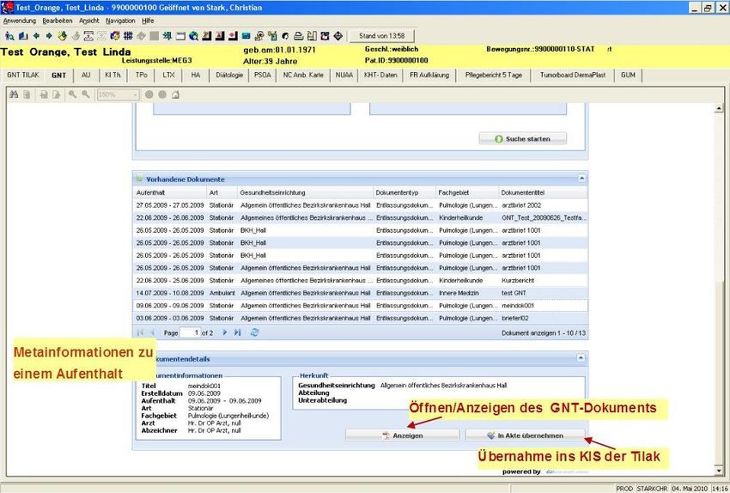This screenshot has width=730, height=493.
Task: Click the scroll up arrow of document viewer
Action: coord(719,108)
